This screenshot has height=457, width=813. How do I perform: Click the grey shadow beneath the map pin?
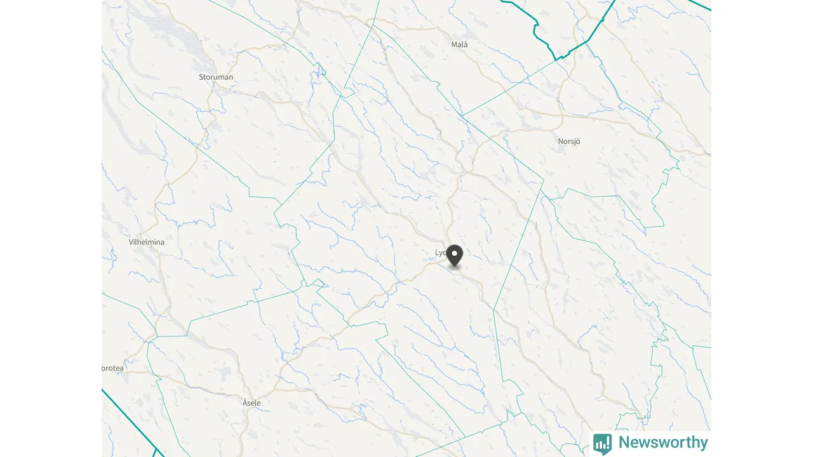coord(455,268)
